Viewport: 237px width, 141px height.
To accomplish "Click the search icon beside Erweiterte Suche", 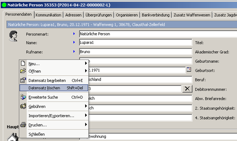I will (x=23, y=97).
